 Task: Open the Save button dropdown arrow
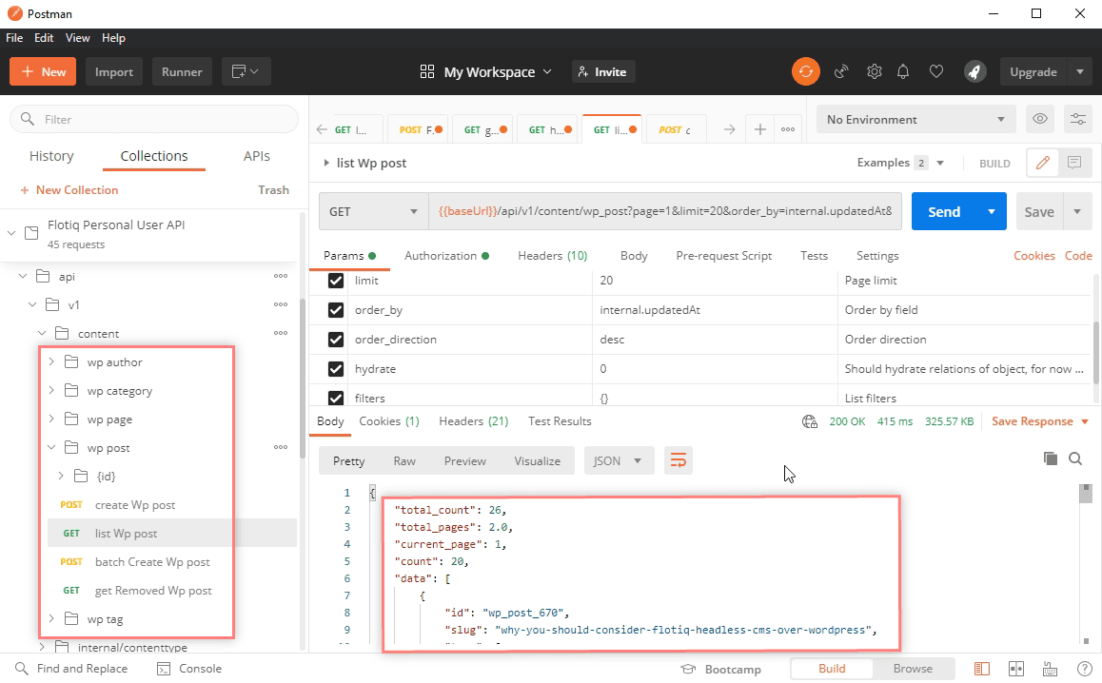tap(1077, 211)
